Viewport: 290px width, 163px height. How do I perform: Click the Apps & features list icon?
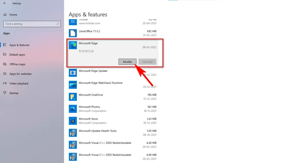[5, 45]
